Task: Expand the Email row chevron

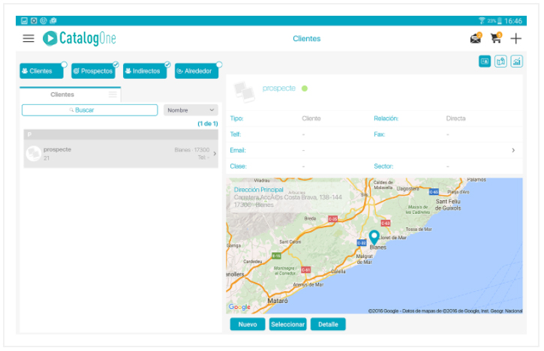Action: pyautogui.click(x=513, y=150)
